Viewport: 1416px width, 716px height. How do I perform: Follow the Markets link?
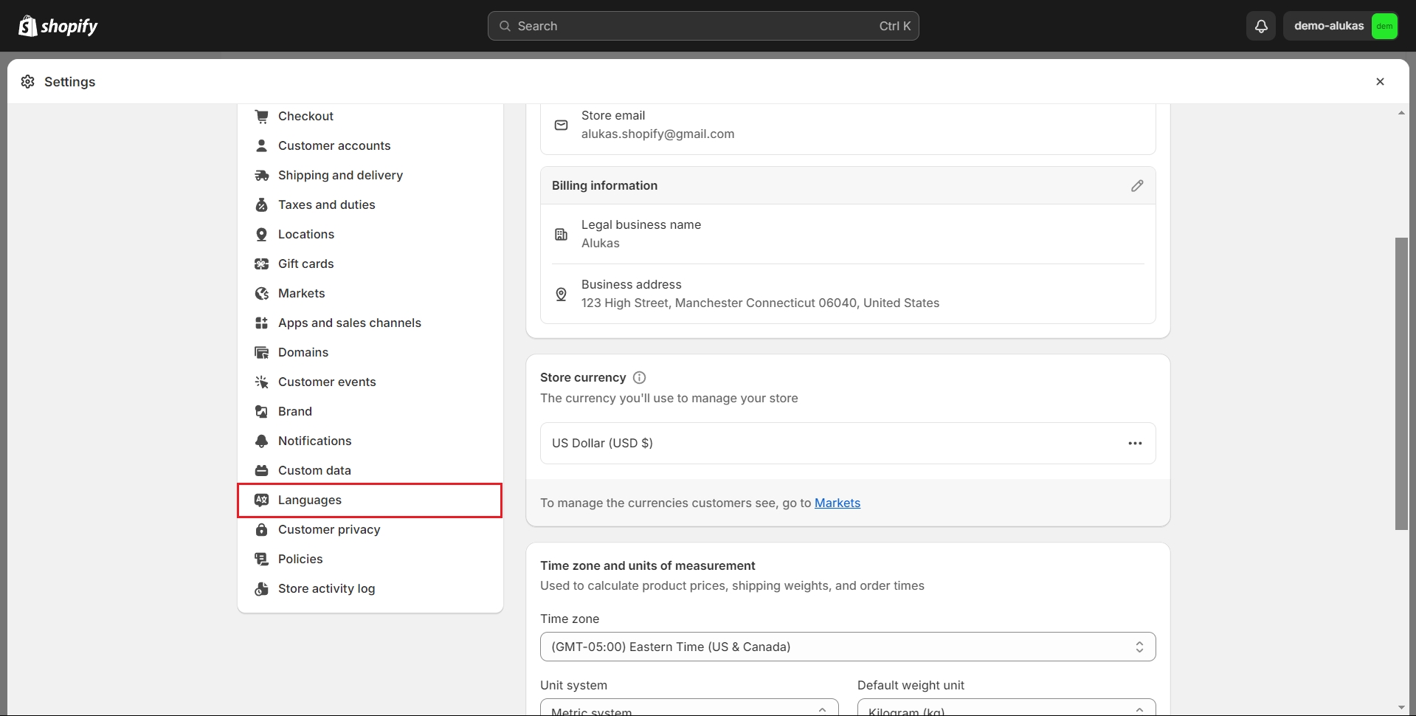coord(837,503)
